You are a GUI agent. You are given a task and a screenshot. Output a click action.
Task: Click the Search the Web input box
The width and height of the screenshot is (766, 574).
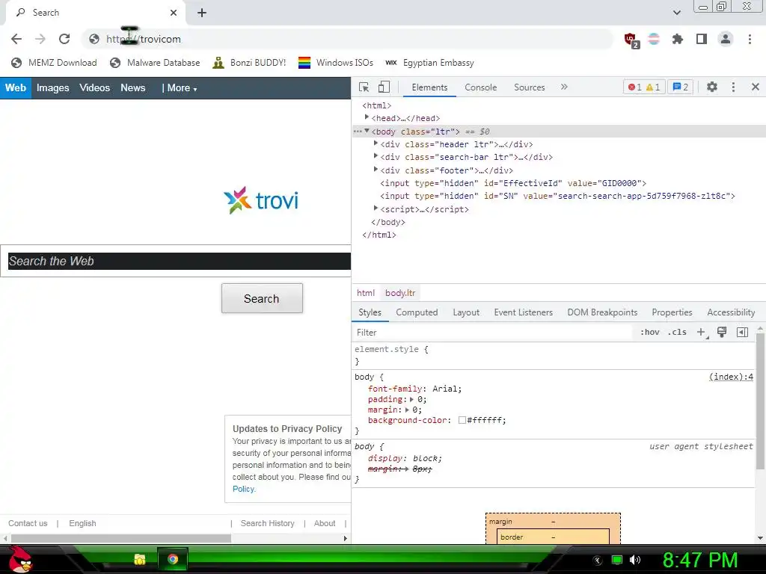coord(180,261)
